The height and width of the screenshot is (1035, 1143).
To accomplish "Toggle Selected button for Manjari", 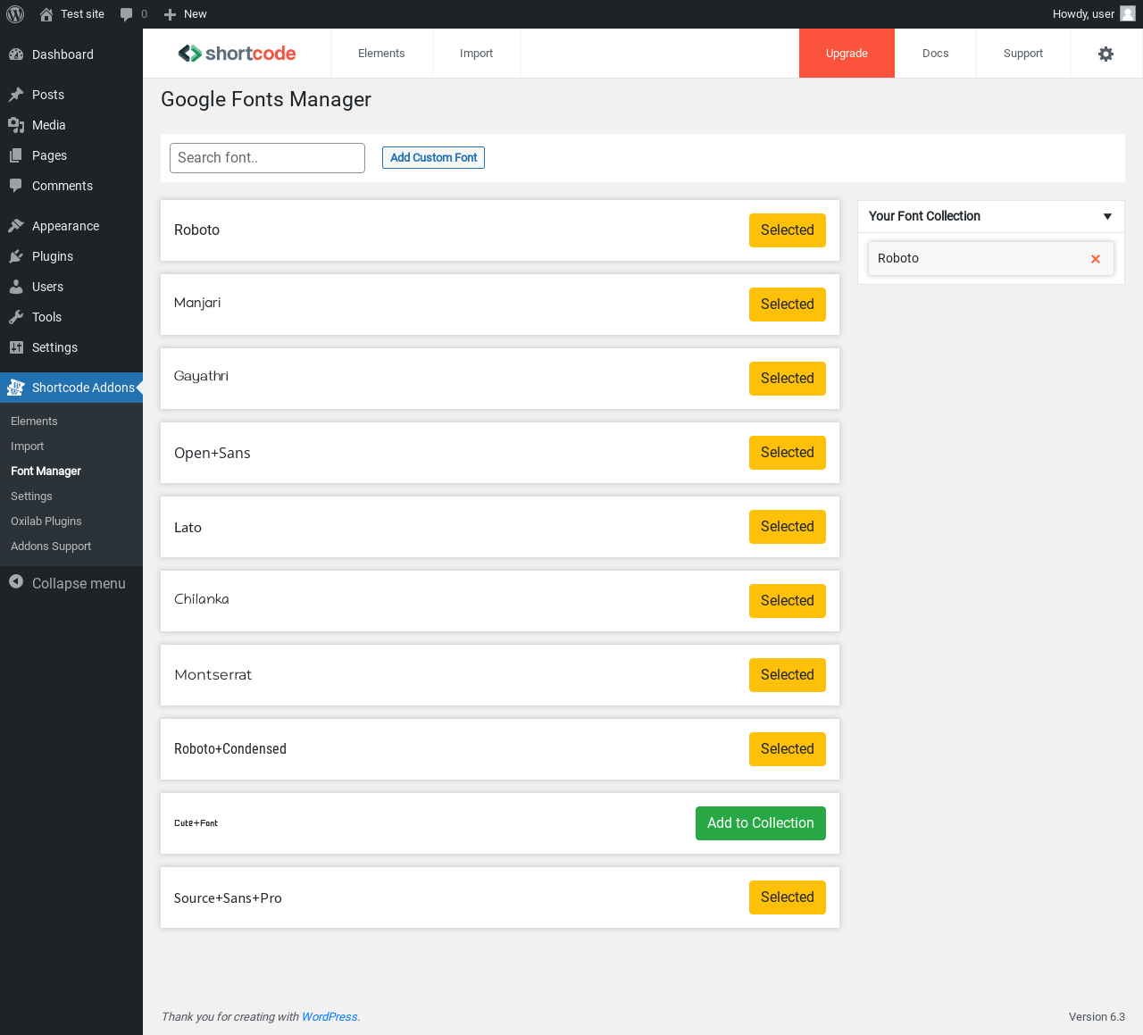I will [x=788, y=305].
